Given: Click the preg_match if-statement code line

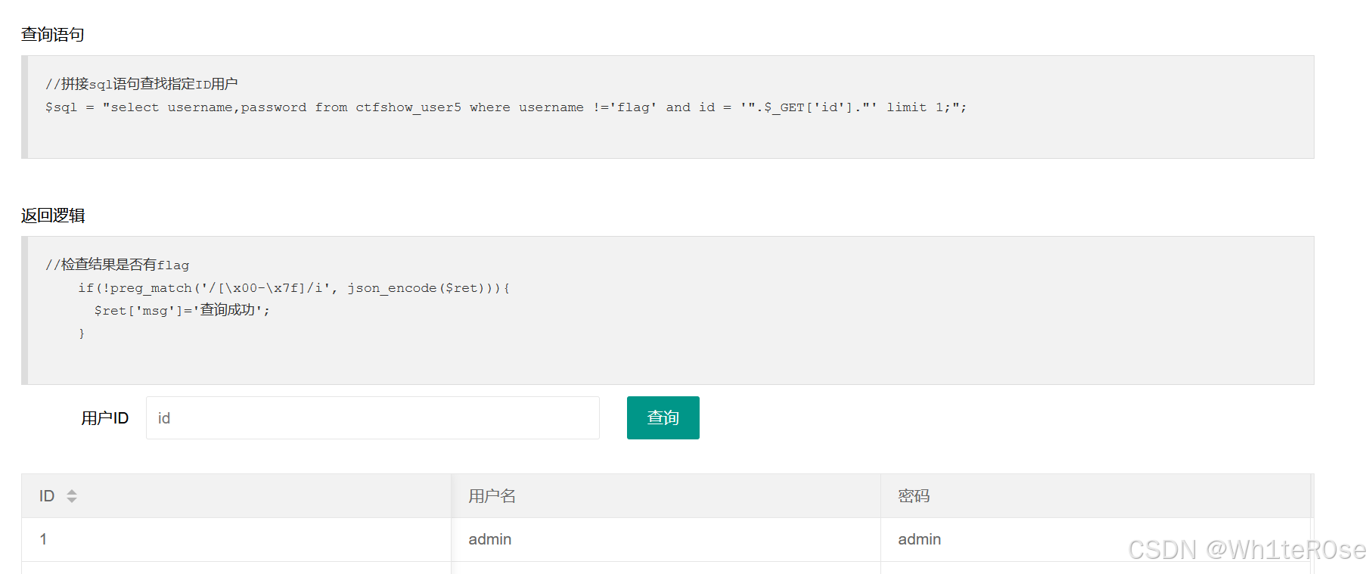Looking at the screenshot, I should pyautogui.click(x=294, y=288).
